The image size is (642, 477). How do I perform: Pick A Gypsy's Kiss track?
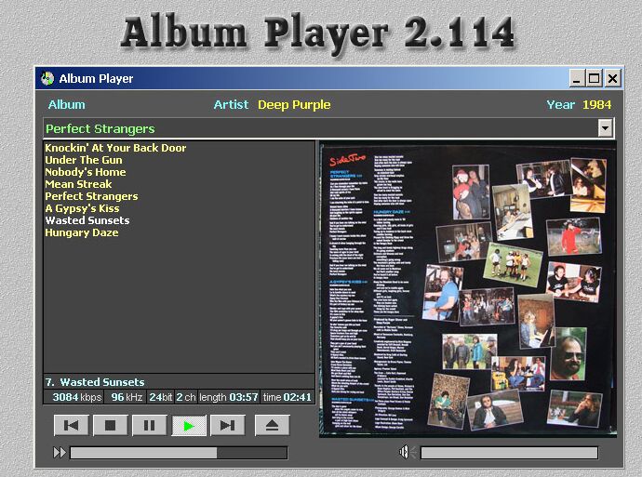click(82, 208)
